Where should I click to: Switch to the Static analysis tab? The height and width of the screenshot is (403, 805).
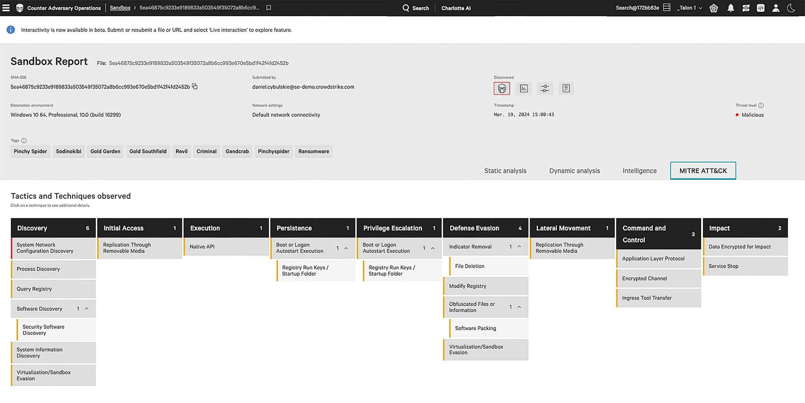505,171
